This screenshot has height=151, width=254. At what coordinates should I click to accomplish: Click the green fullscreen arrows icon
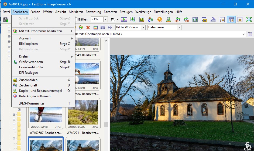249,19
